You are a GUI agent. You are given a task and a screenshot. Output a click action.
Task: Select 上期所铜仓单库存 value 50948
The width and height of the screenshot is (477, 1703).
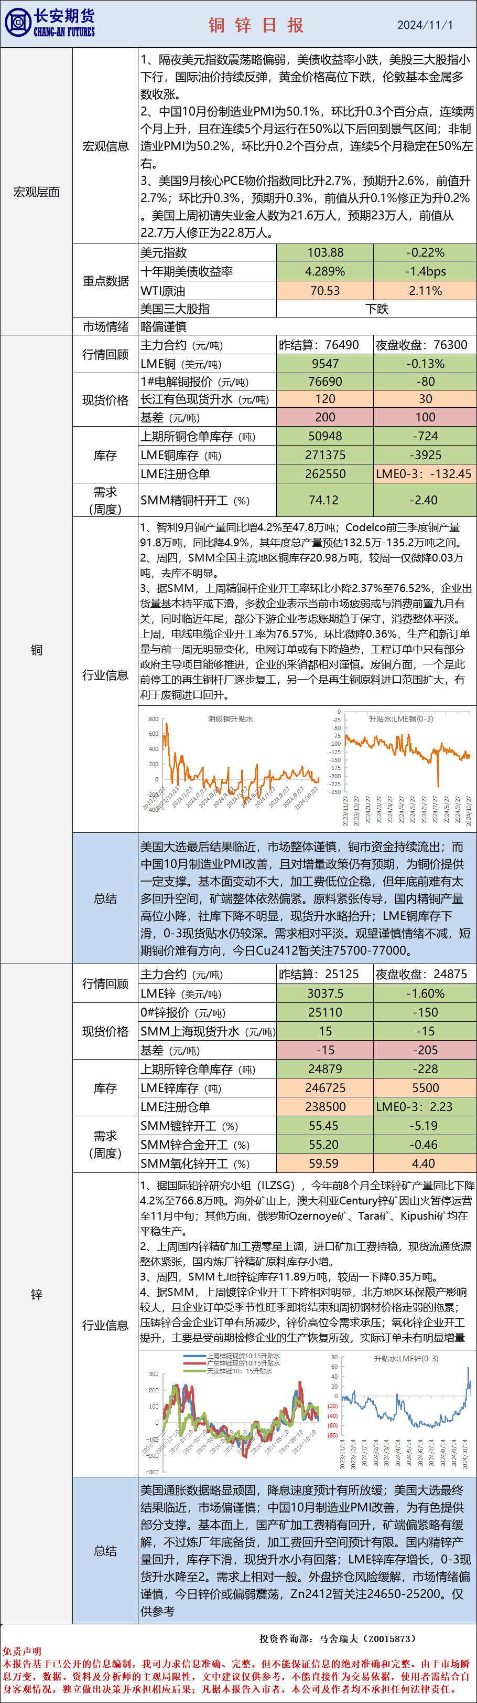click(x=325, y=436)
